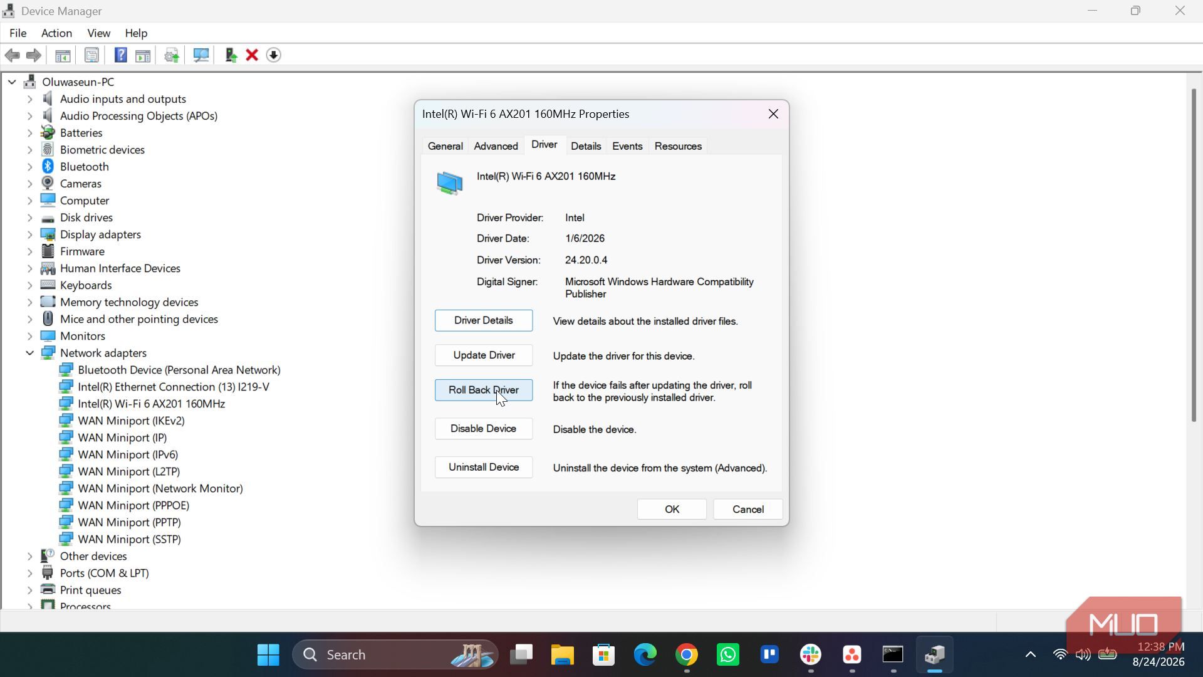Expand Audio inputs and outputs
Screen dimensions: 1203x677
click(29, 98)
